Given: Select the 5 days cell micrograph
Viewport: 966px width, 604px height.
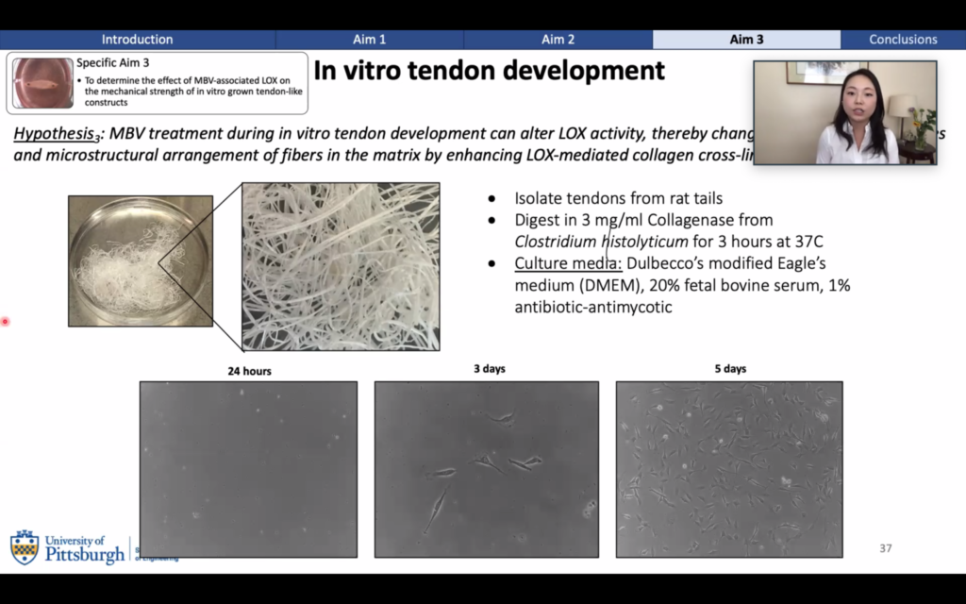Looking at the screenshot, I should pos(728,468).
